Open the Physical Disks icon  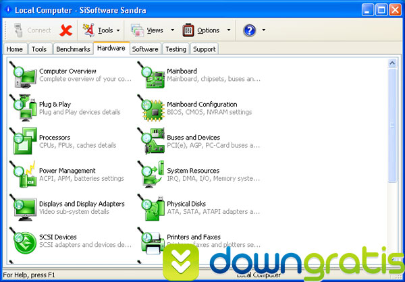pos(151,208)
